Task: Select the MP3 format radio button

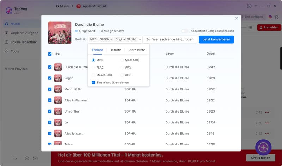Action: pyautogui.click(x=93, y=60)
